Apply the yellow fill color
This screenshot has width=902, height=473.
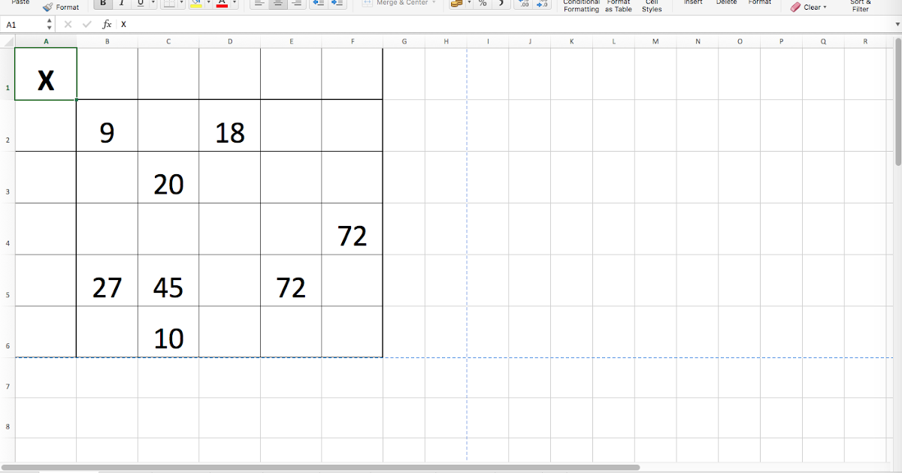click(x=196, y=3)
